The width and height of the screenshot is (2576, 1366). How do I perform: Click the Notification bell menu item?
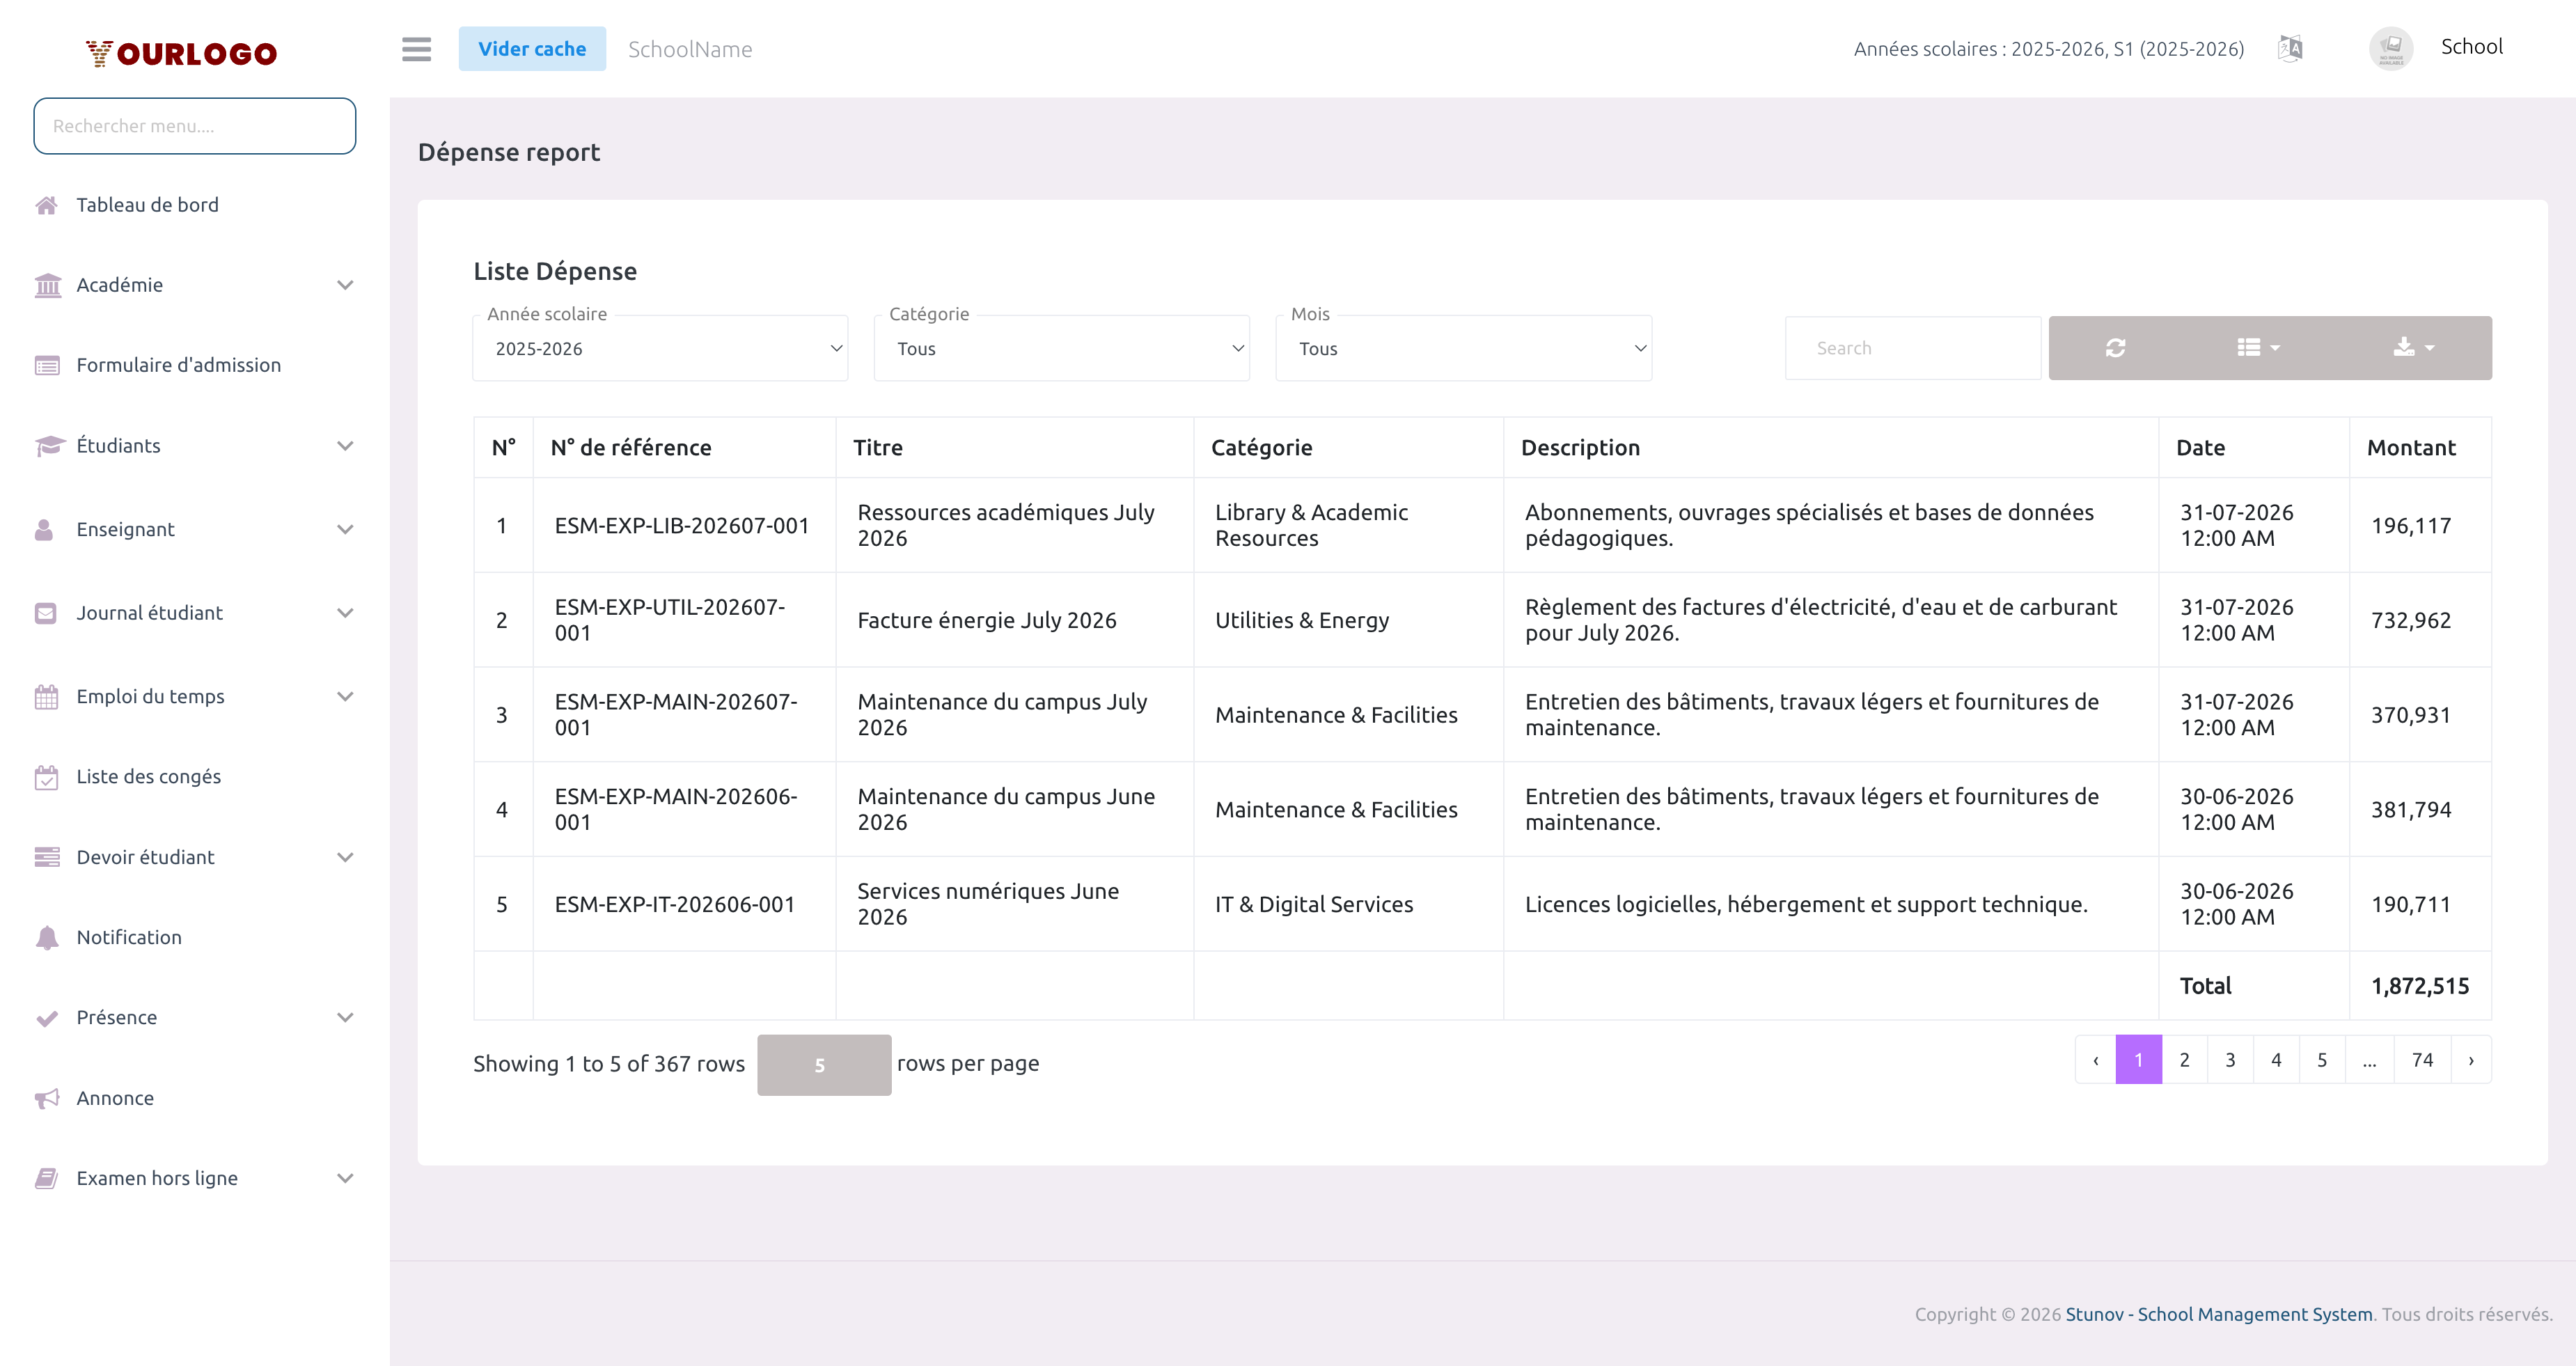[x=129, y=937]
